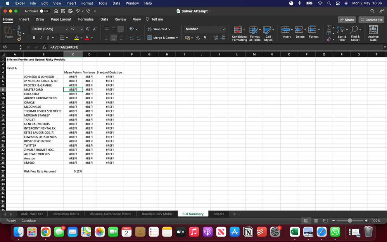Add a new sheet with plus button

(235, 214)
